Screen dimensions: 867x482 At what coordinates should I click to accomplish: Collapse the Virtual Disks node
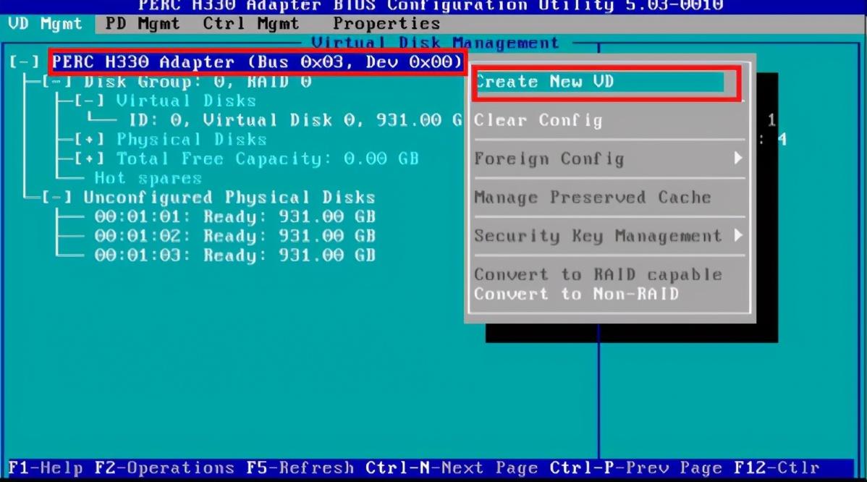click(x=90, y=101)
